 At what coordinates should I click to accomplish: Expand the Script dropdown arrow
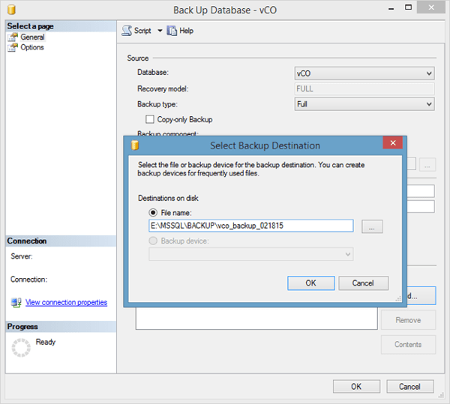(x=160, y=31)
